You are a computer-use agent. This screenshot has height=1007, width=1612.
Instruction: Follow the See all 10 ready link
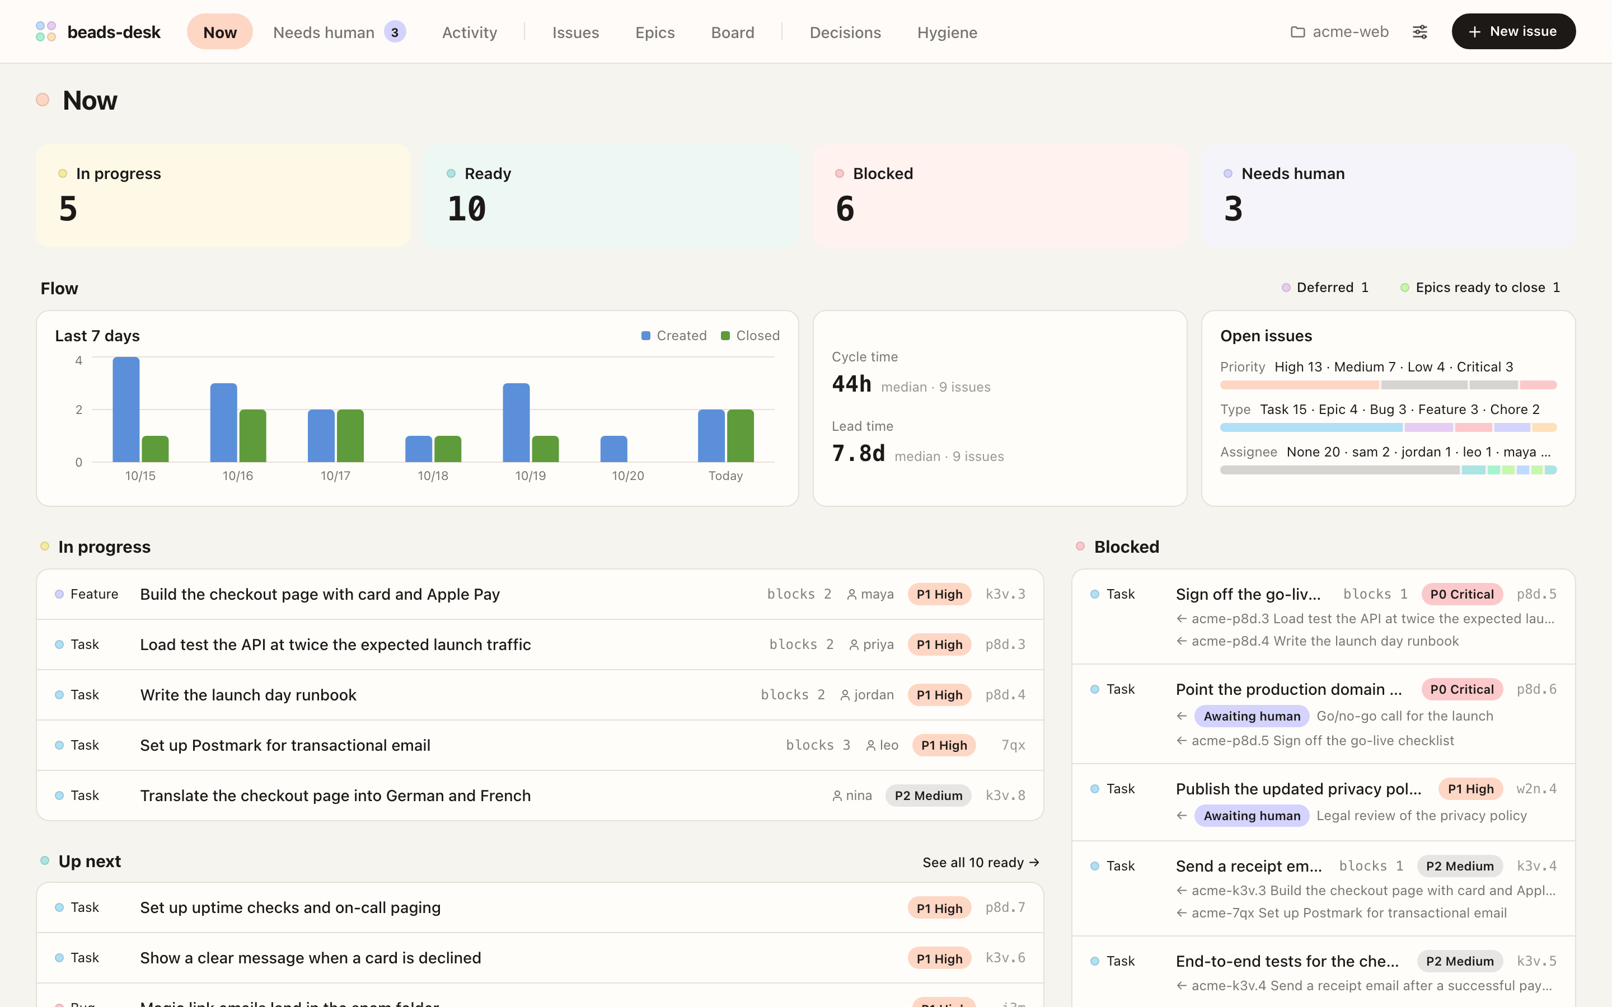coord(981,863)
